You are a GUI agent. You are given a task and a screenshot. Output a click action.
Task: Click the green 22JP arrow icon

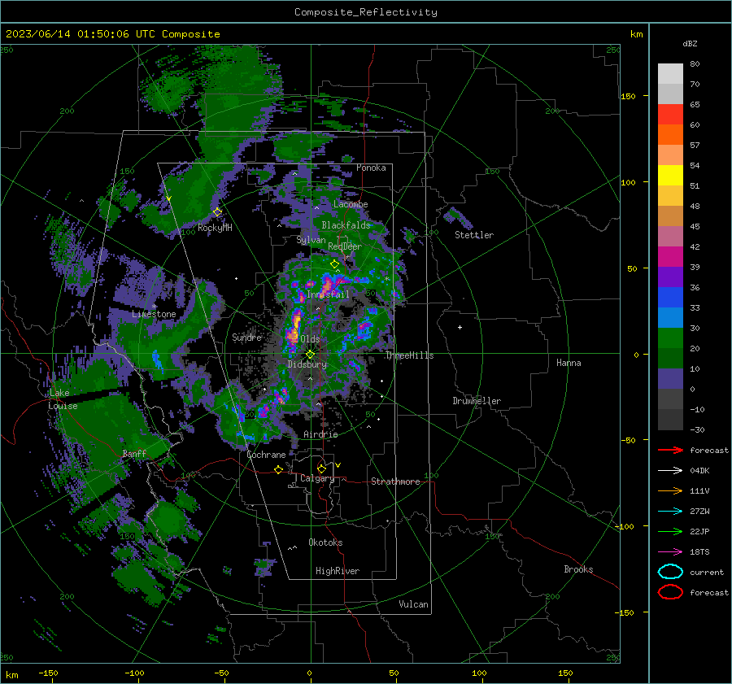[670, 531]
